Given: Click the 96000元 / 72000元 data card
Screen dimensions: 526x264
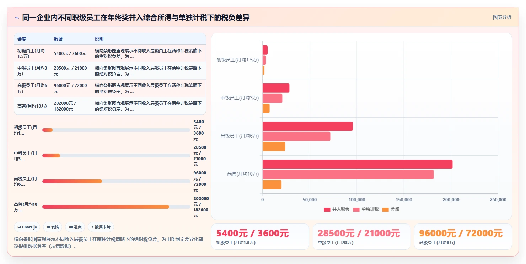Looking at the screenshot, I should [463, 237].
